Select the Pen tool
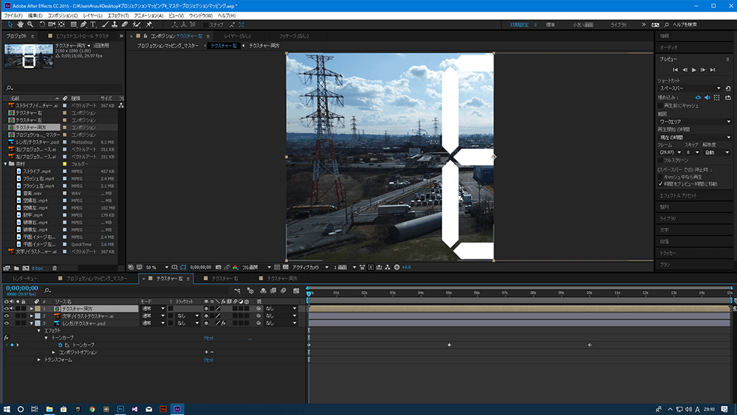Screen dimensions: 737x415 coord(83,24)
